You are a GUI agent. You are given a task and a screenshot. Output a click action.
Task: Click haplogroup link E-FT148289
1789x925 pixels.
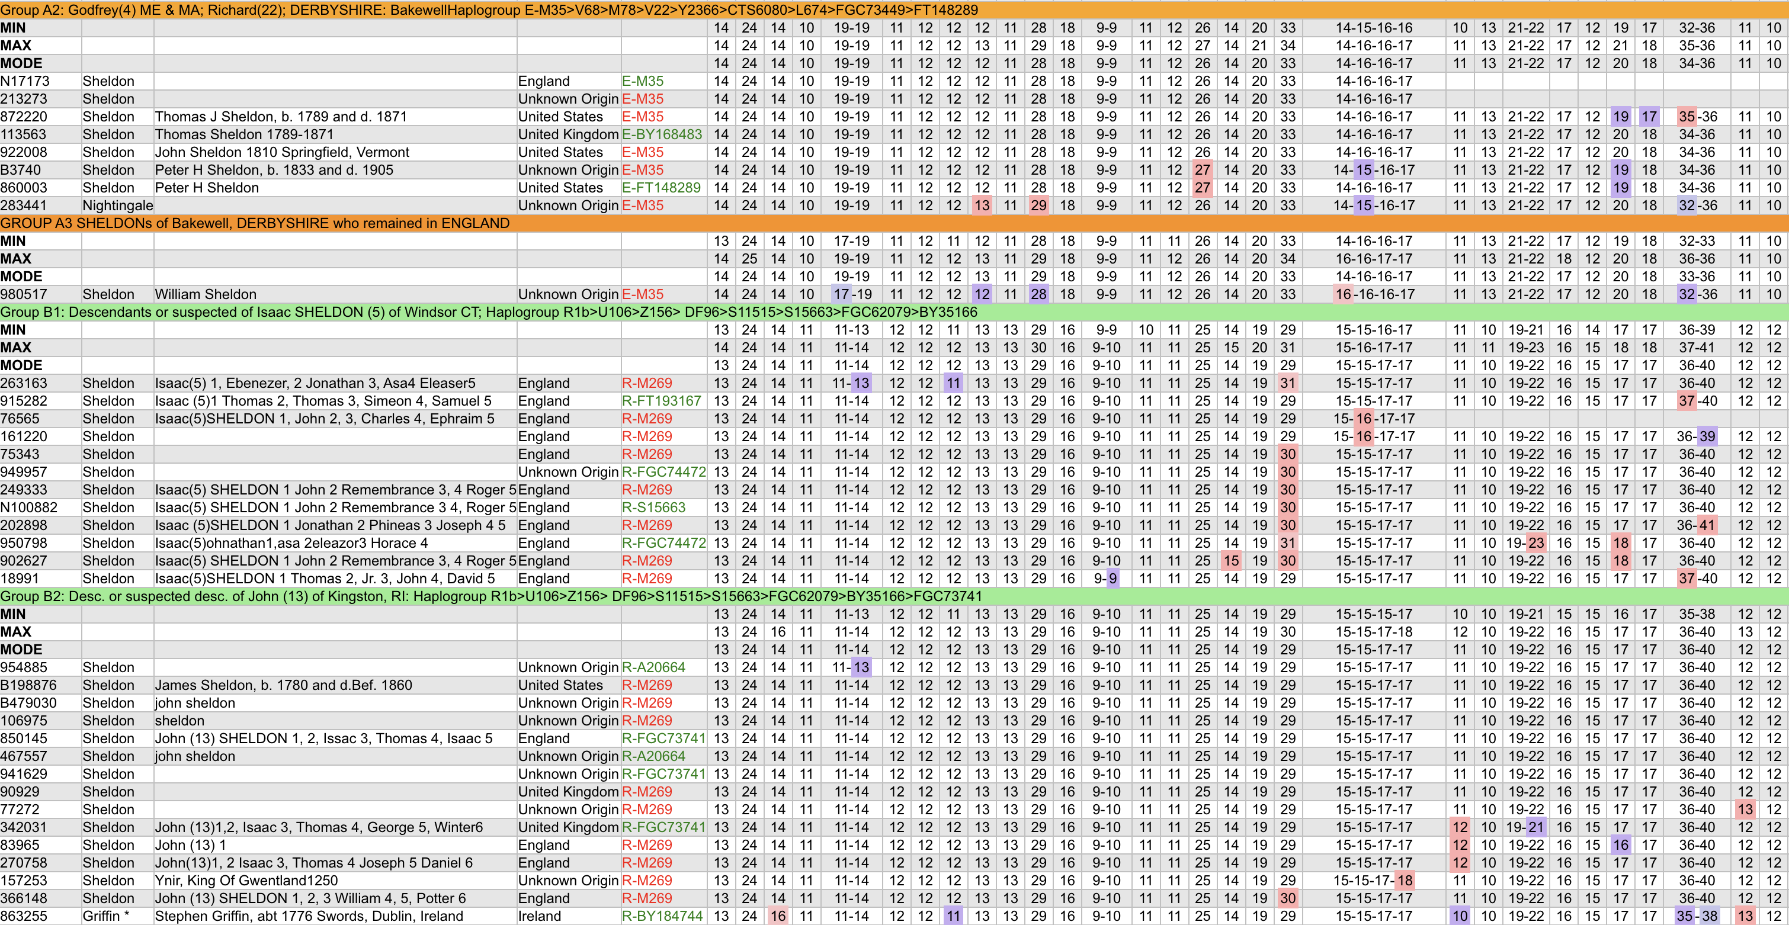pos(661,188)
